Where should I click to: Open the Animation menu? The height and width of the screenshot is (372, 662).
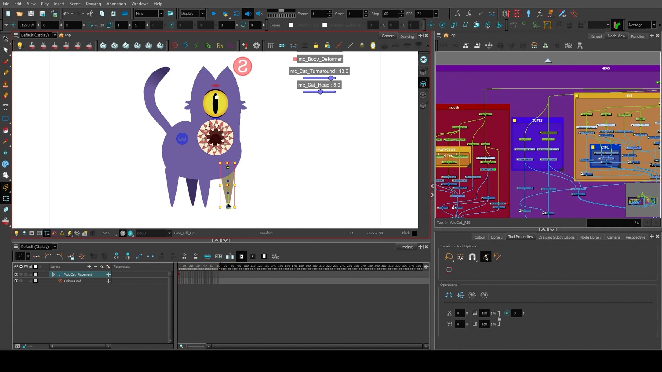(x=116, y=4)
